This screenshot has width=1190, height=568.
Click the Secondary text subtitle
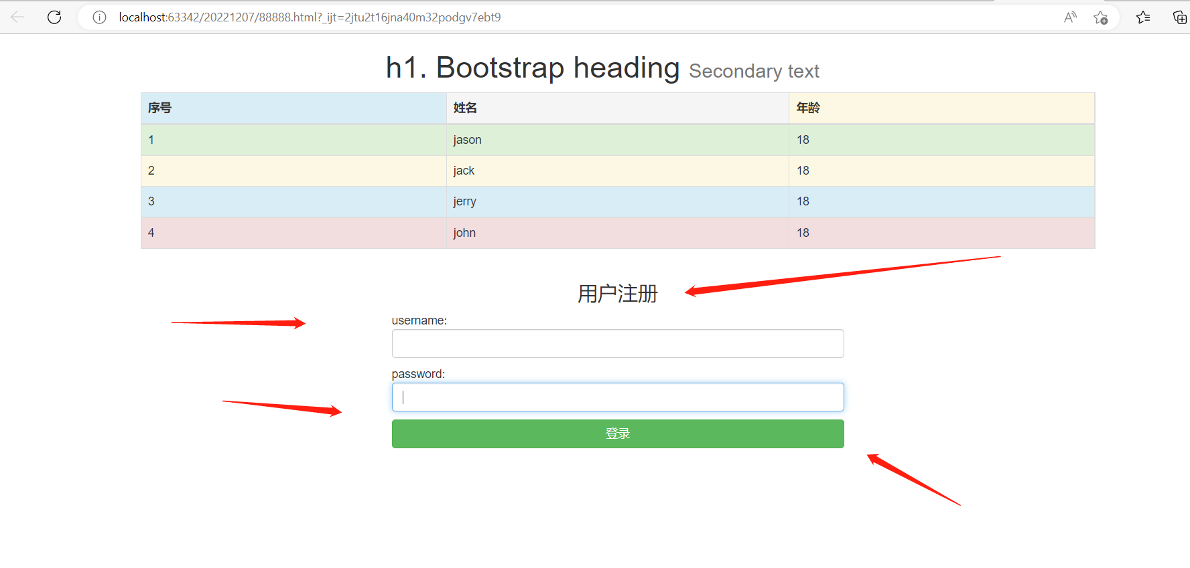click(754, 71)
